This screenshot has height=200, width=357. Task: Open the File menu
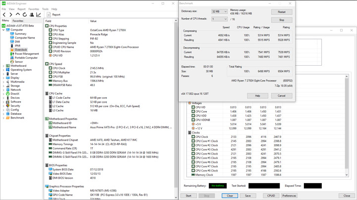[x=4, y=9]
